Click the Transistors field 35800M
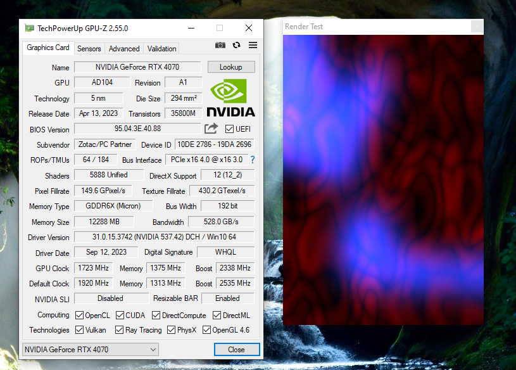Viewport: 516px width, 370px height. click(x=184, y=113)
